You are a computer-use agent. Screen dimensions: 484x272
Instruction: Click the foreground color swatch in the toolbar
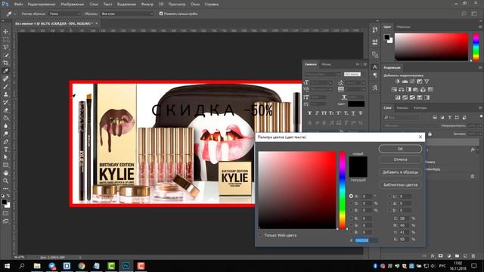pos(4,202)
